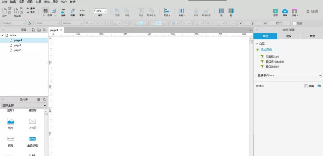Open the fill color swatch dropdown
Screen dimensions: 323x156
(175, 23)
